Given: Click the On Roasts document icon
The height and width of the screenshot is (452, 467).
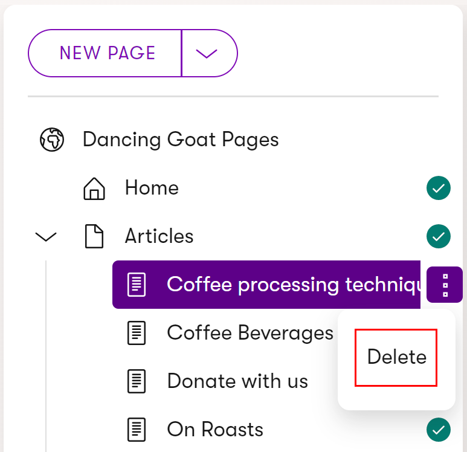Looking at the screenshot, I should [x=137, y=430].
